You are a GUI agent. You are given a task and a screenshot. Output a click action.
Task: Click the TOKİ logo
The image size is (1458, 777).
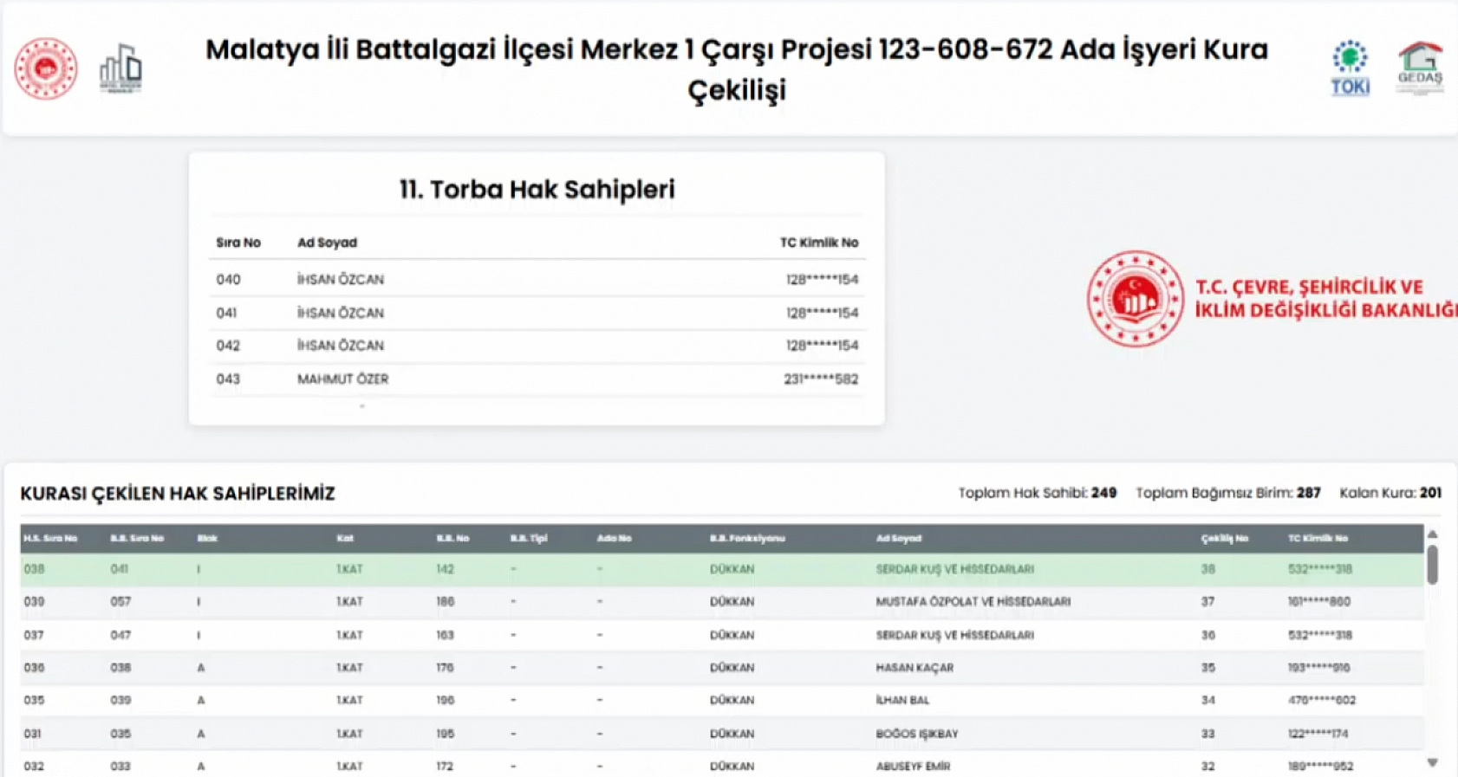[x=1350, y=68]
